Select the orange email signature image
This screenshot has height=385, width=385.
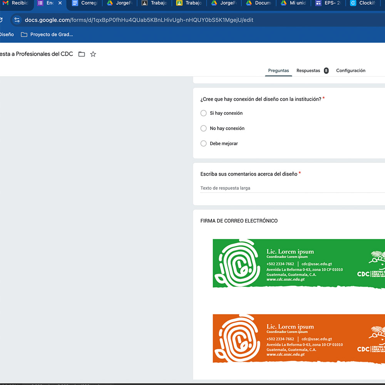point(299,339)
